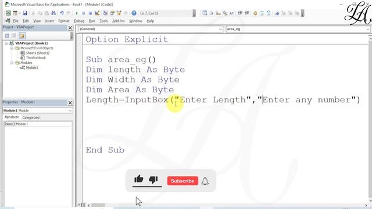Click the List Constants icon
The width and height of the screenshot is (372, 209).
pyautogui.click(x=212, y=13)
